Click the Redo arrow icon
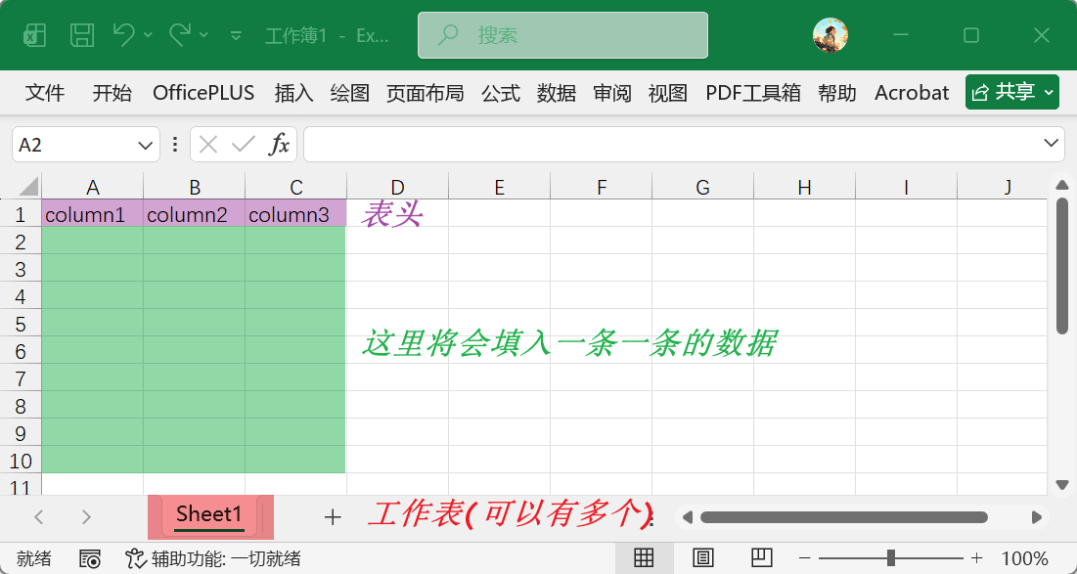Image resolution: width=1077 pixels, height=574 pixels. [180, 35]
